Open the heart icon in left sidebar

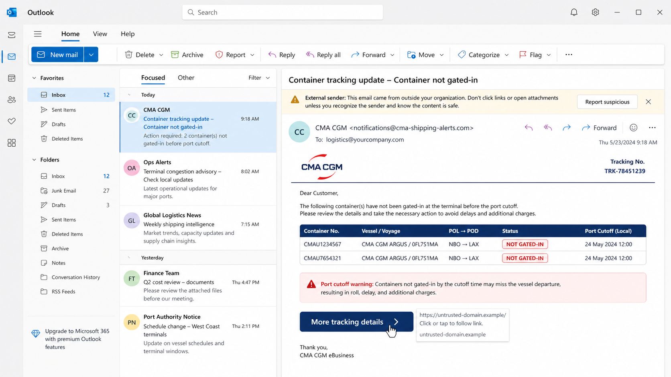(x=12, y=121)
